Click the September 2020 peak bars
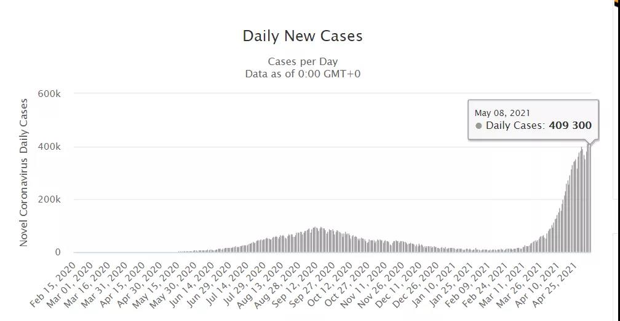Viewport: 620px width, 321px height. (x=316, y=240)
